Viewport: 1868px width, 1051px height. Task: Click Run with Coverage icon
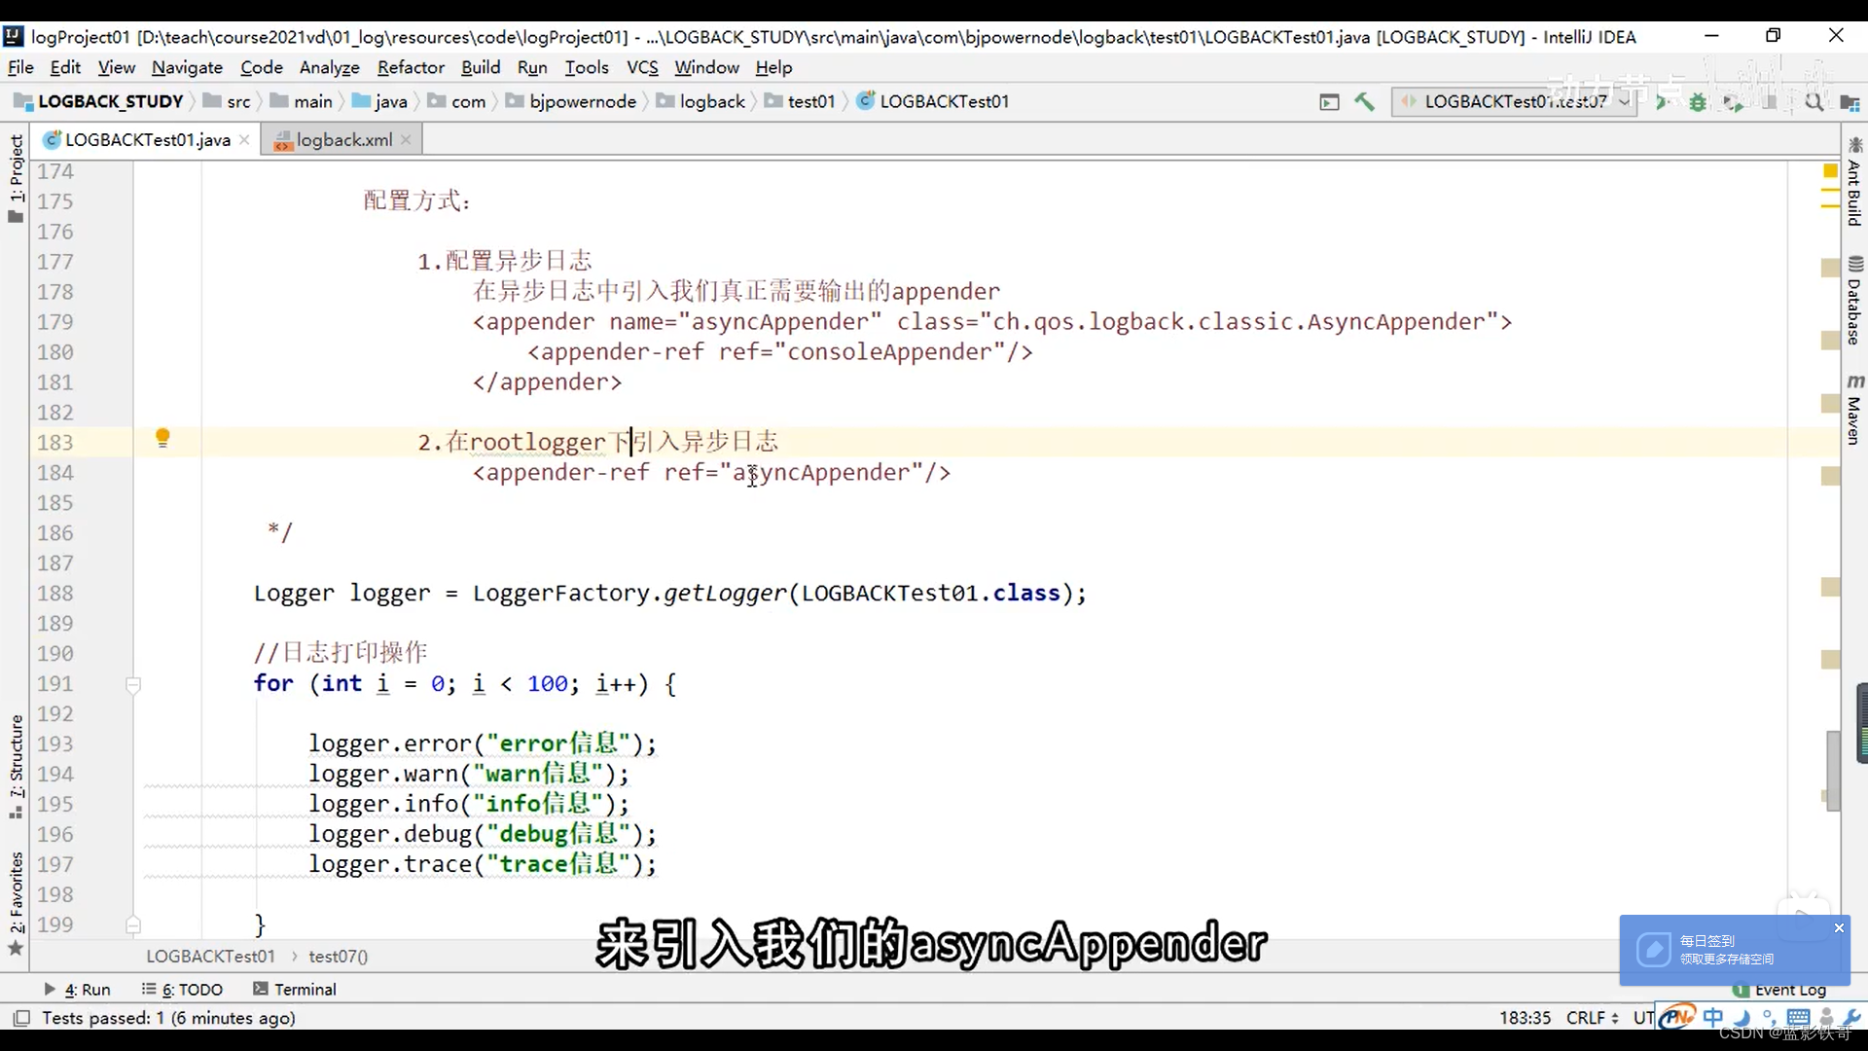click(x=1733, y=101)
